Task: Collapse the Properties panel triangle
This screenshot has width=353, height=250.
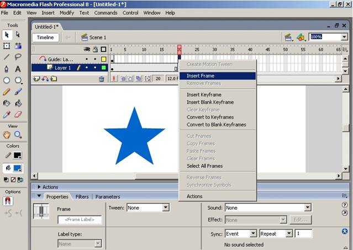Action: [39, 196]
